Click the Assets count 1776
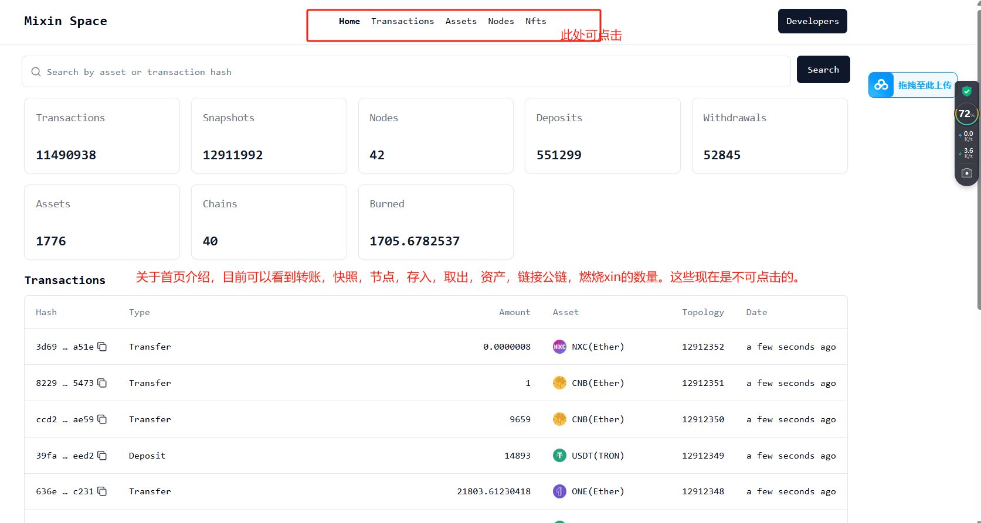 pos(51,241)
